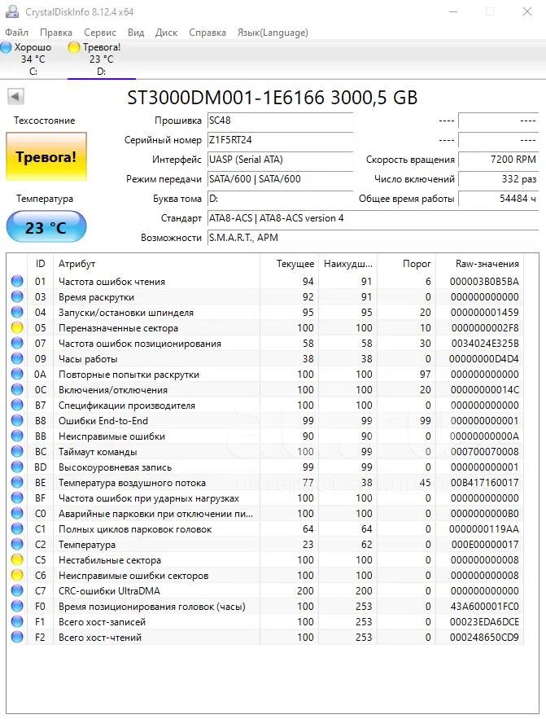Click status orb of attribute 09 power-on hours
The width and height of the screenshot is (546, 719).
17,358
